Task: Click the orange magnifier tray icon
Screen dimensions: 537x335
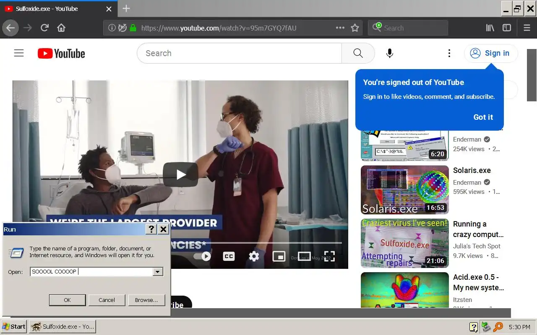Action: coord(498,327)
